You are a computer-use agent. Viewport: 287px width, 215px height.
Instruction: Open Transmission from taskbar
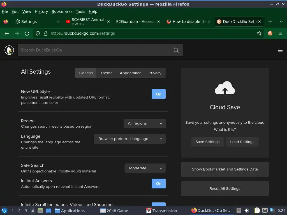click(x=162, y=211)
